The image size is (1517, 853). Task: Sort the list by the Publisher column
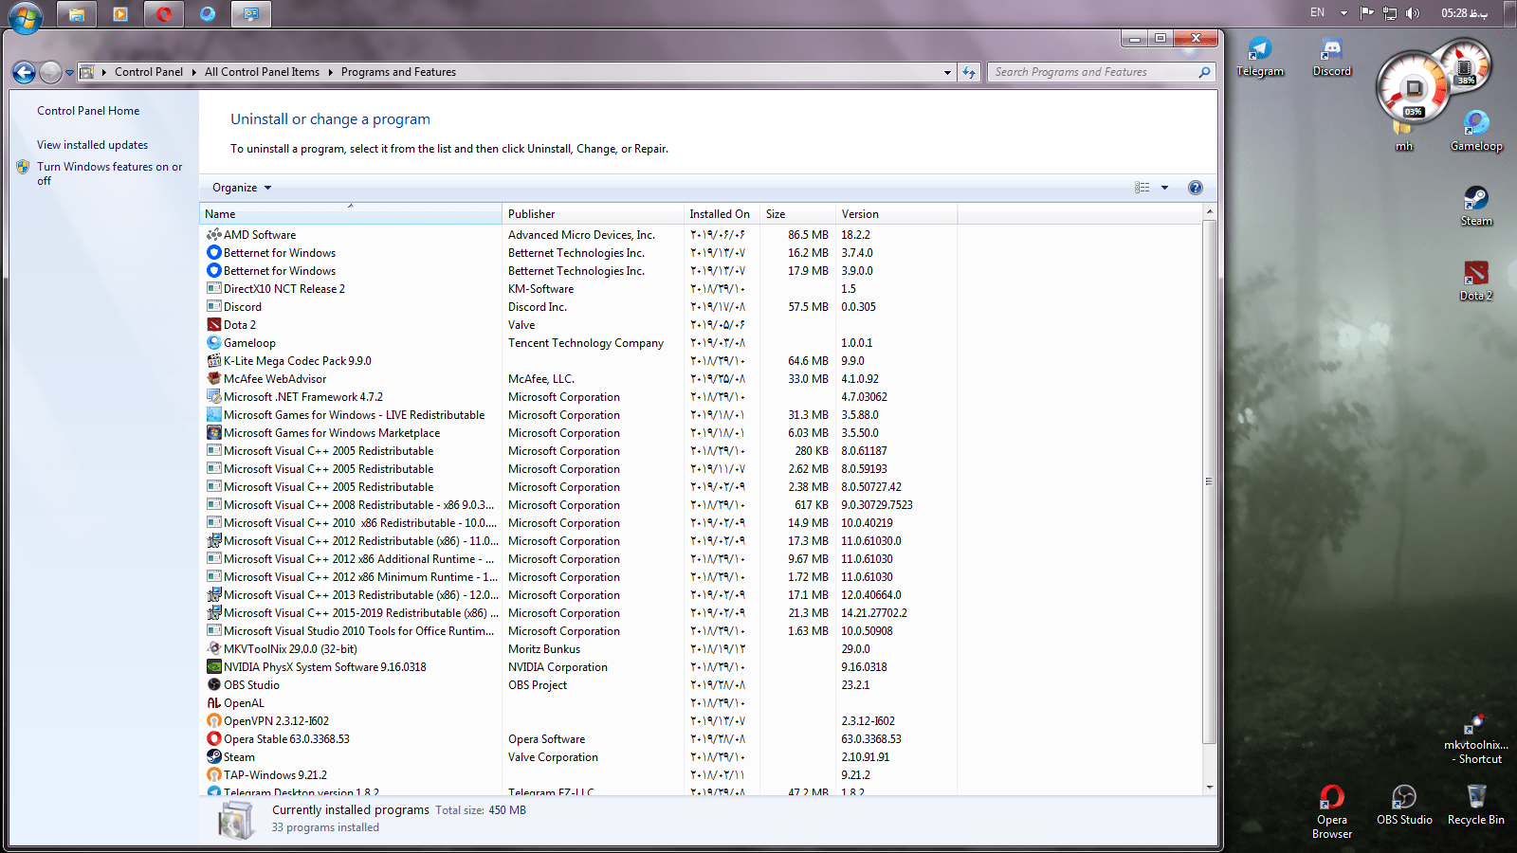click(x=593, y=214)
